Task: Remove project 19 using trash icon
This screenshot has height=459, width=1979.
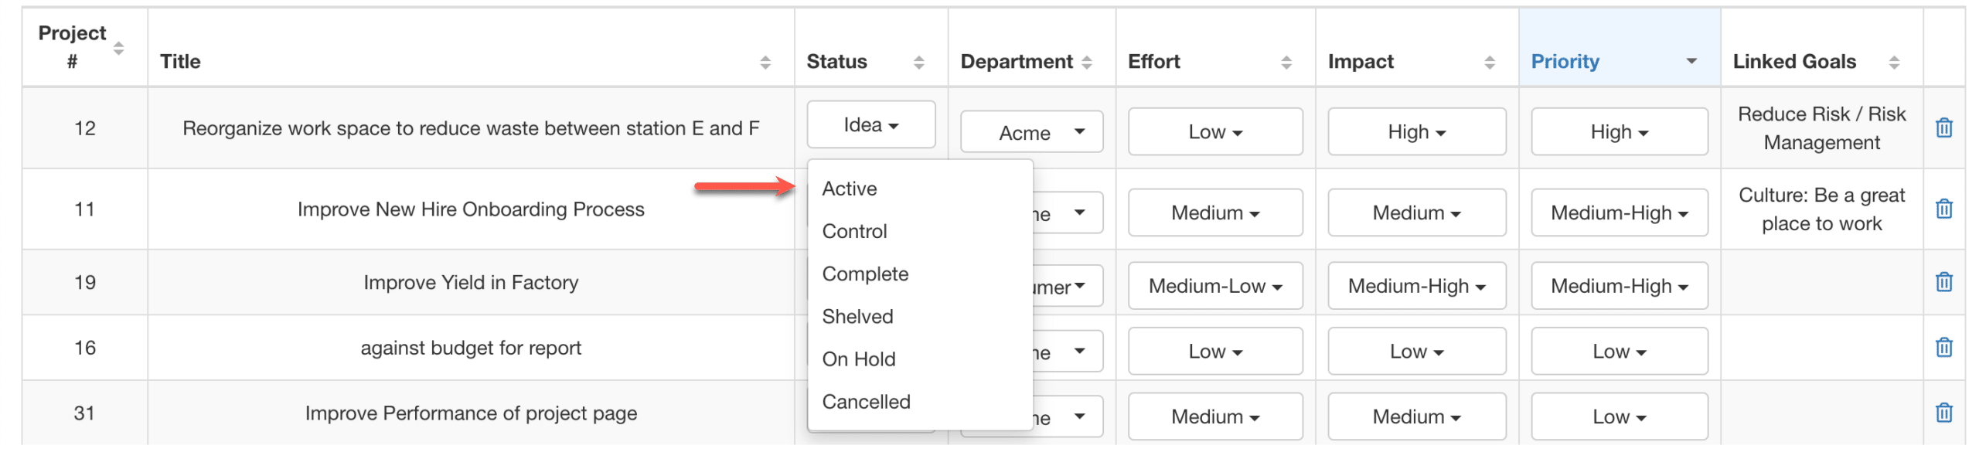Action: pos(1943,282)
